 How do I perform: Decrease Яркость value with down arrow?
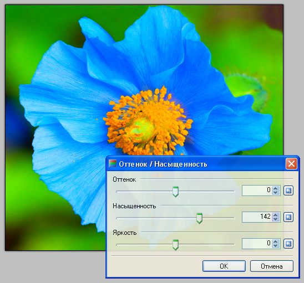(276, 246)
